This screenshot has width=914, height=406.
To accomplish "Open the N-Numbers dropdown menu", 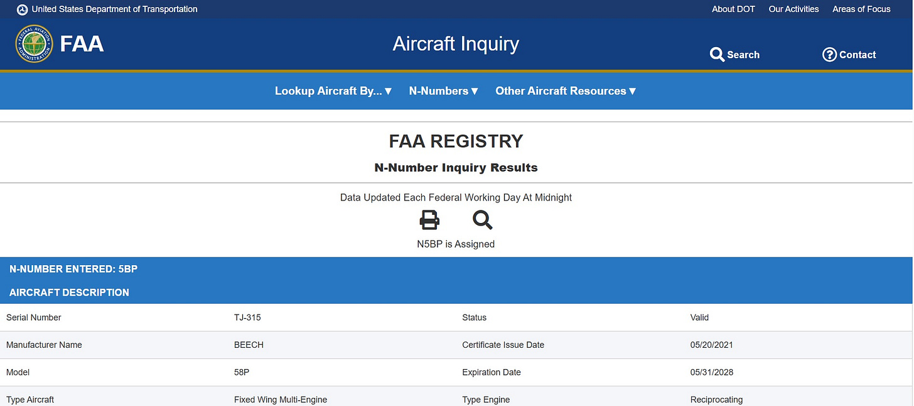I will (x=443, y=91).
